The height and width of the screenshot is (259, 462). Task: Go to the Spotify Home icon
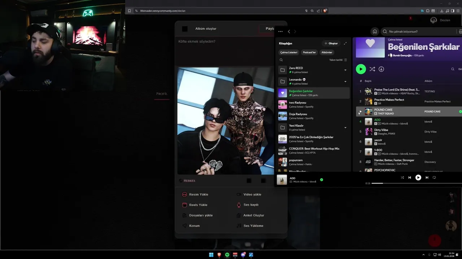click(x=375, y=31)
